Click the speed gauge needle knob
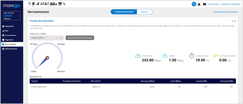243x104 pixels. 47,58
